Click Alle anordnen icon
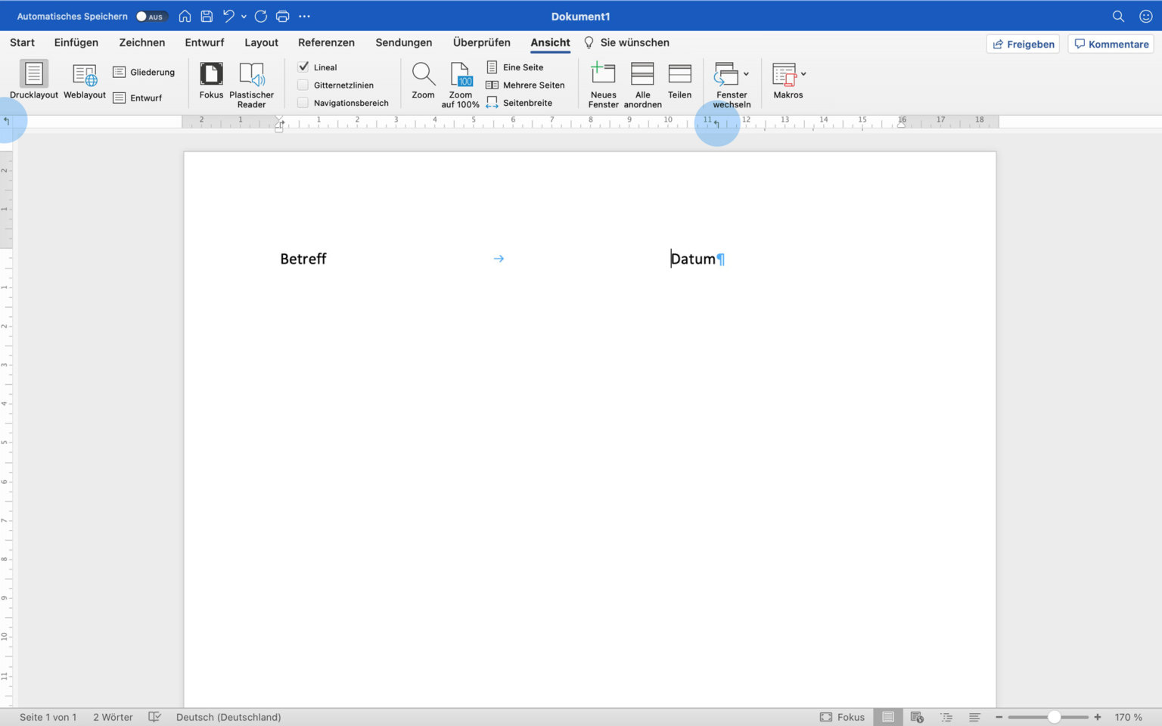The width and height of the screenshot is (1162, 726). 642,74
